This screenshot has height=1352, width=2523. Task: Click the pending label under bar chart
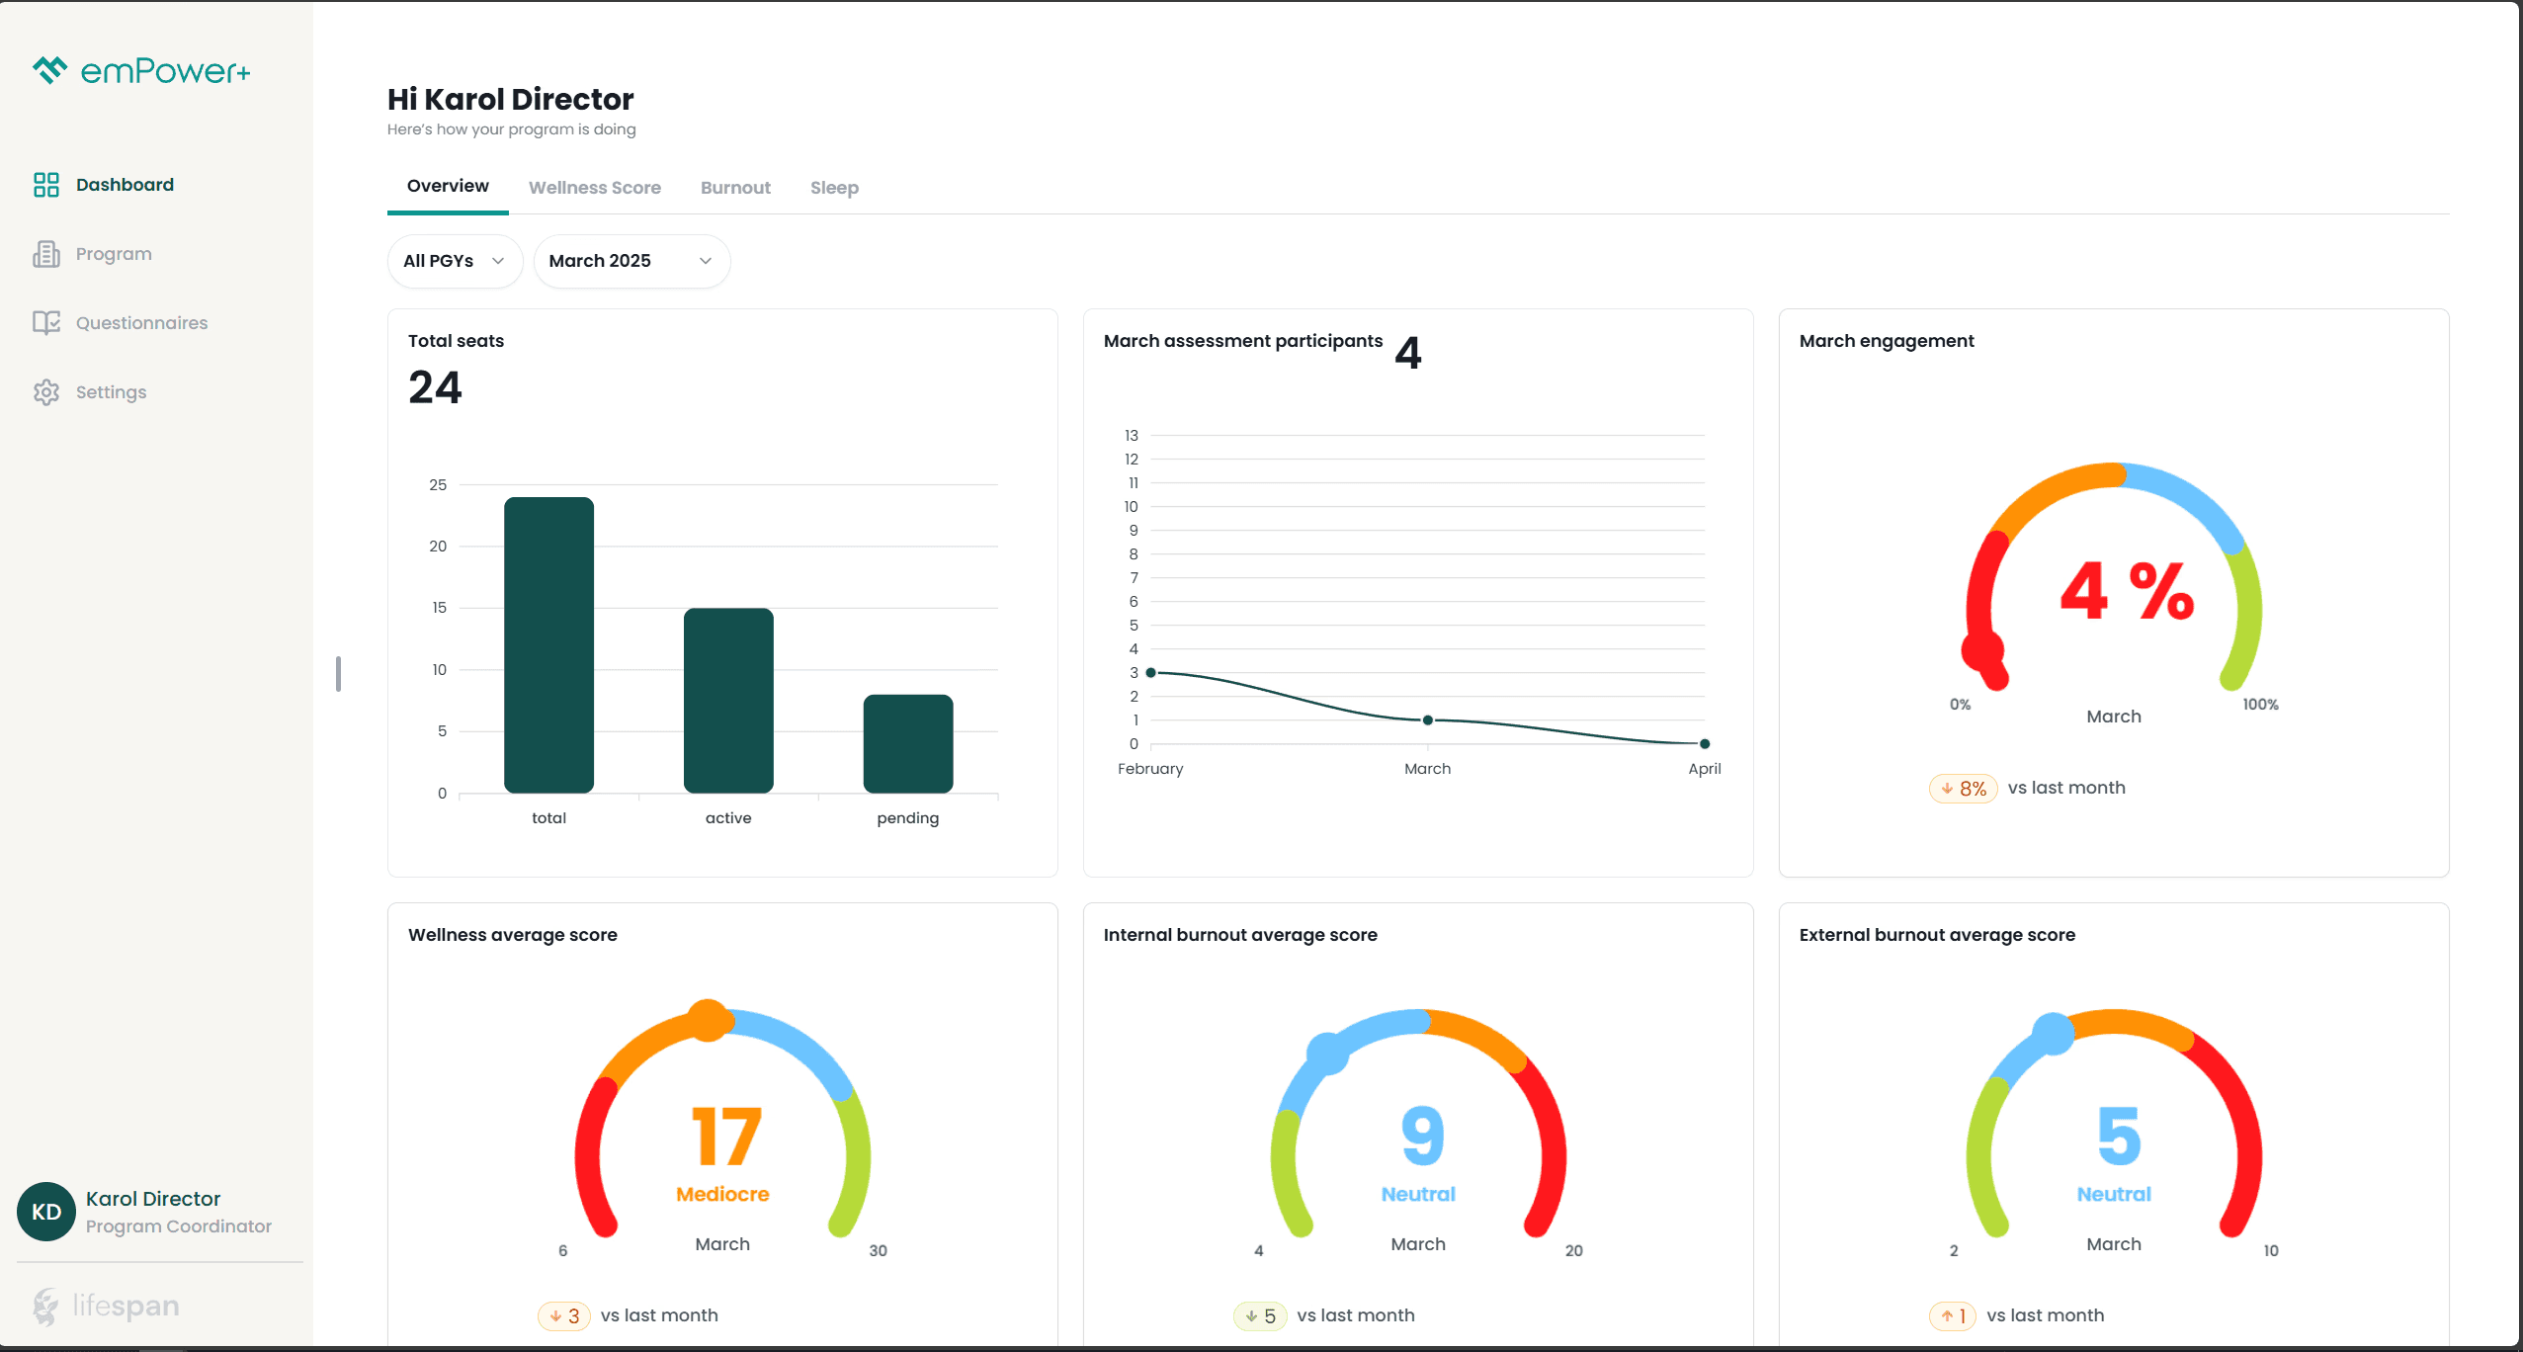click(x=908, y=818)
